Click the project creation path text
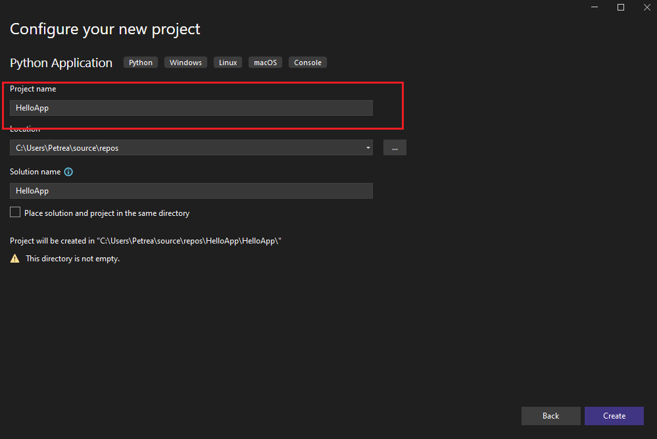 [x=145, y=241]
